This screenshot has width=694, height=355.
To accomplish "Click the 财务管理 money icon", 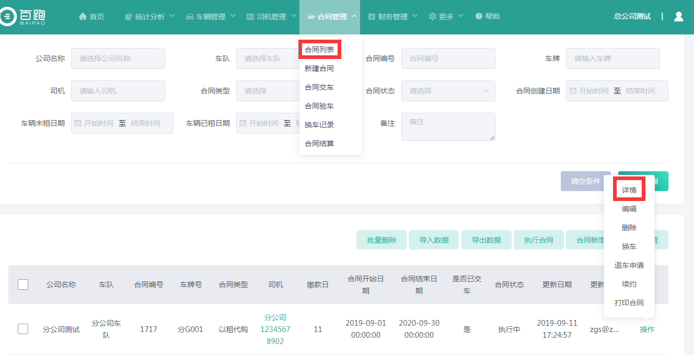I will coord(372,17).
